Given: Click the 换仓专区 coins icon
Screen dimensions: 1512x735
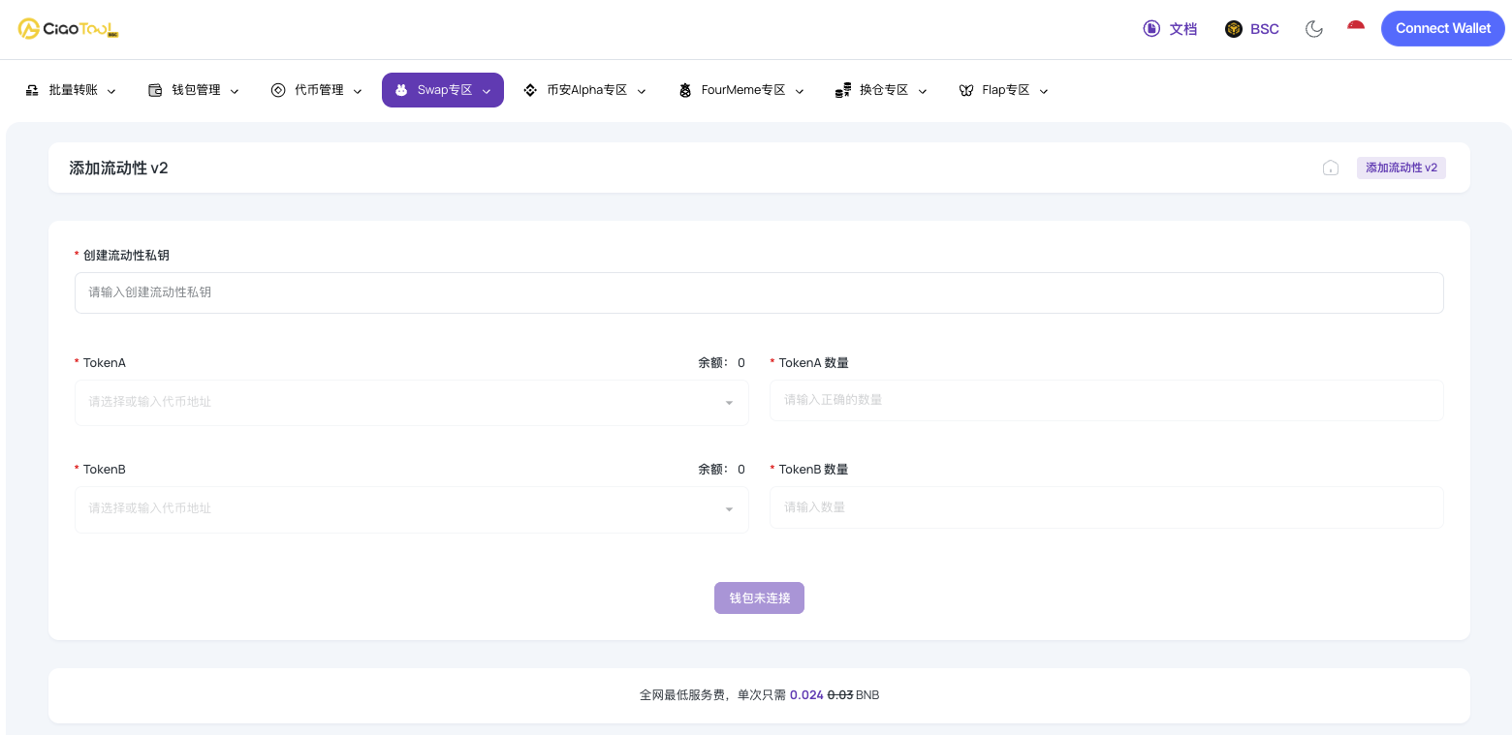Looking at the screenshot, I should (x=843, y=90).
